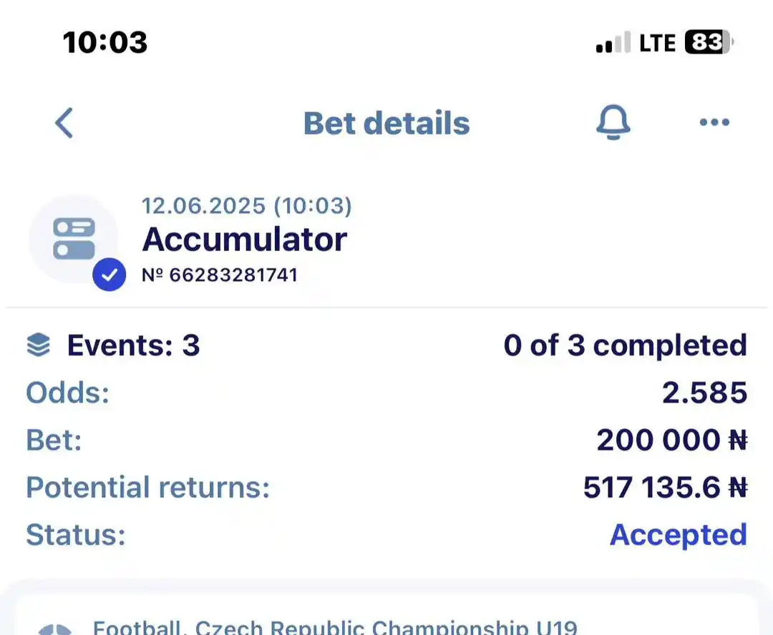The width and height of the screenshot is (773, 635).
Task: Tap the Events: 3 row label
Action: pos(134,345)
